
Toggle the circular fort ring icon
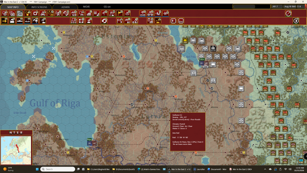[x=35, y=14]
